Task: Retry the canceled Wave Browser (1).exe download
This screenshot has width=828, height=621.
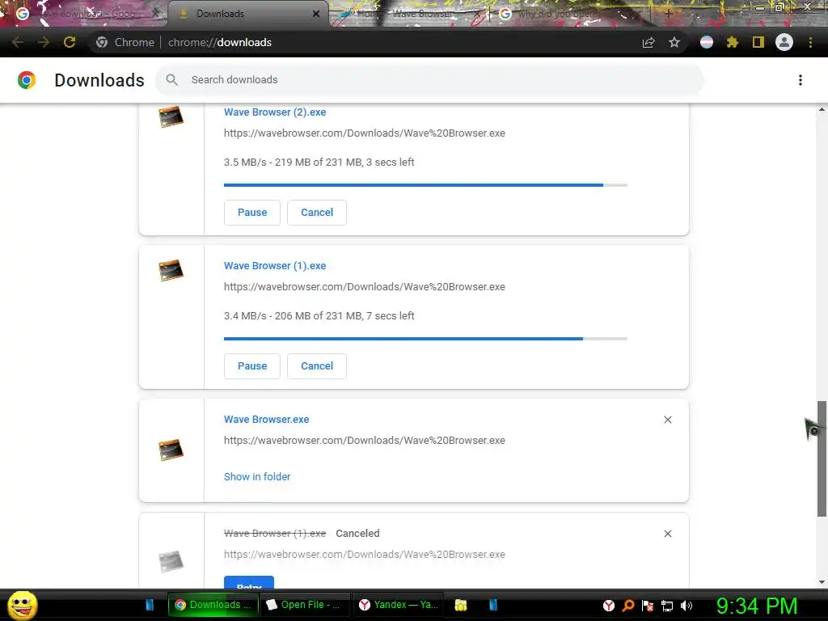Action: pos(249,582)
